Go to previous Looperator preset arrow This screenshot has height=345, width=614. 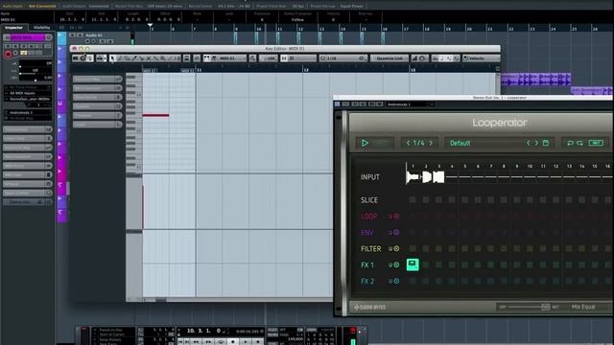(528, 143)
